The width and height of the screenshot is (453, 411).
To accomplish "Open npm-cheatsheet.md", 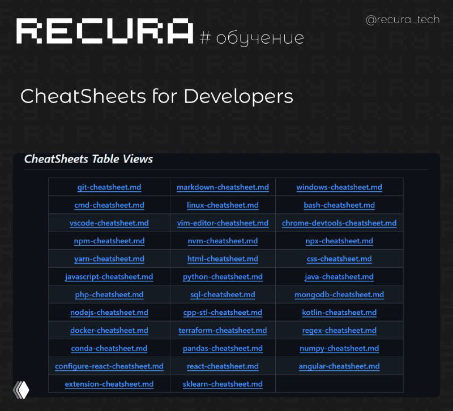I will tap(109, 241).
